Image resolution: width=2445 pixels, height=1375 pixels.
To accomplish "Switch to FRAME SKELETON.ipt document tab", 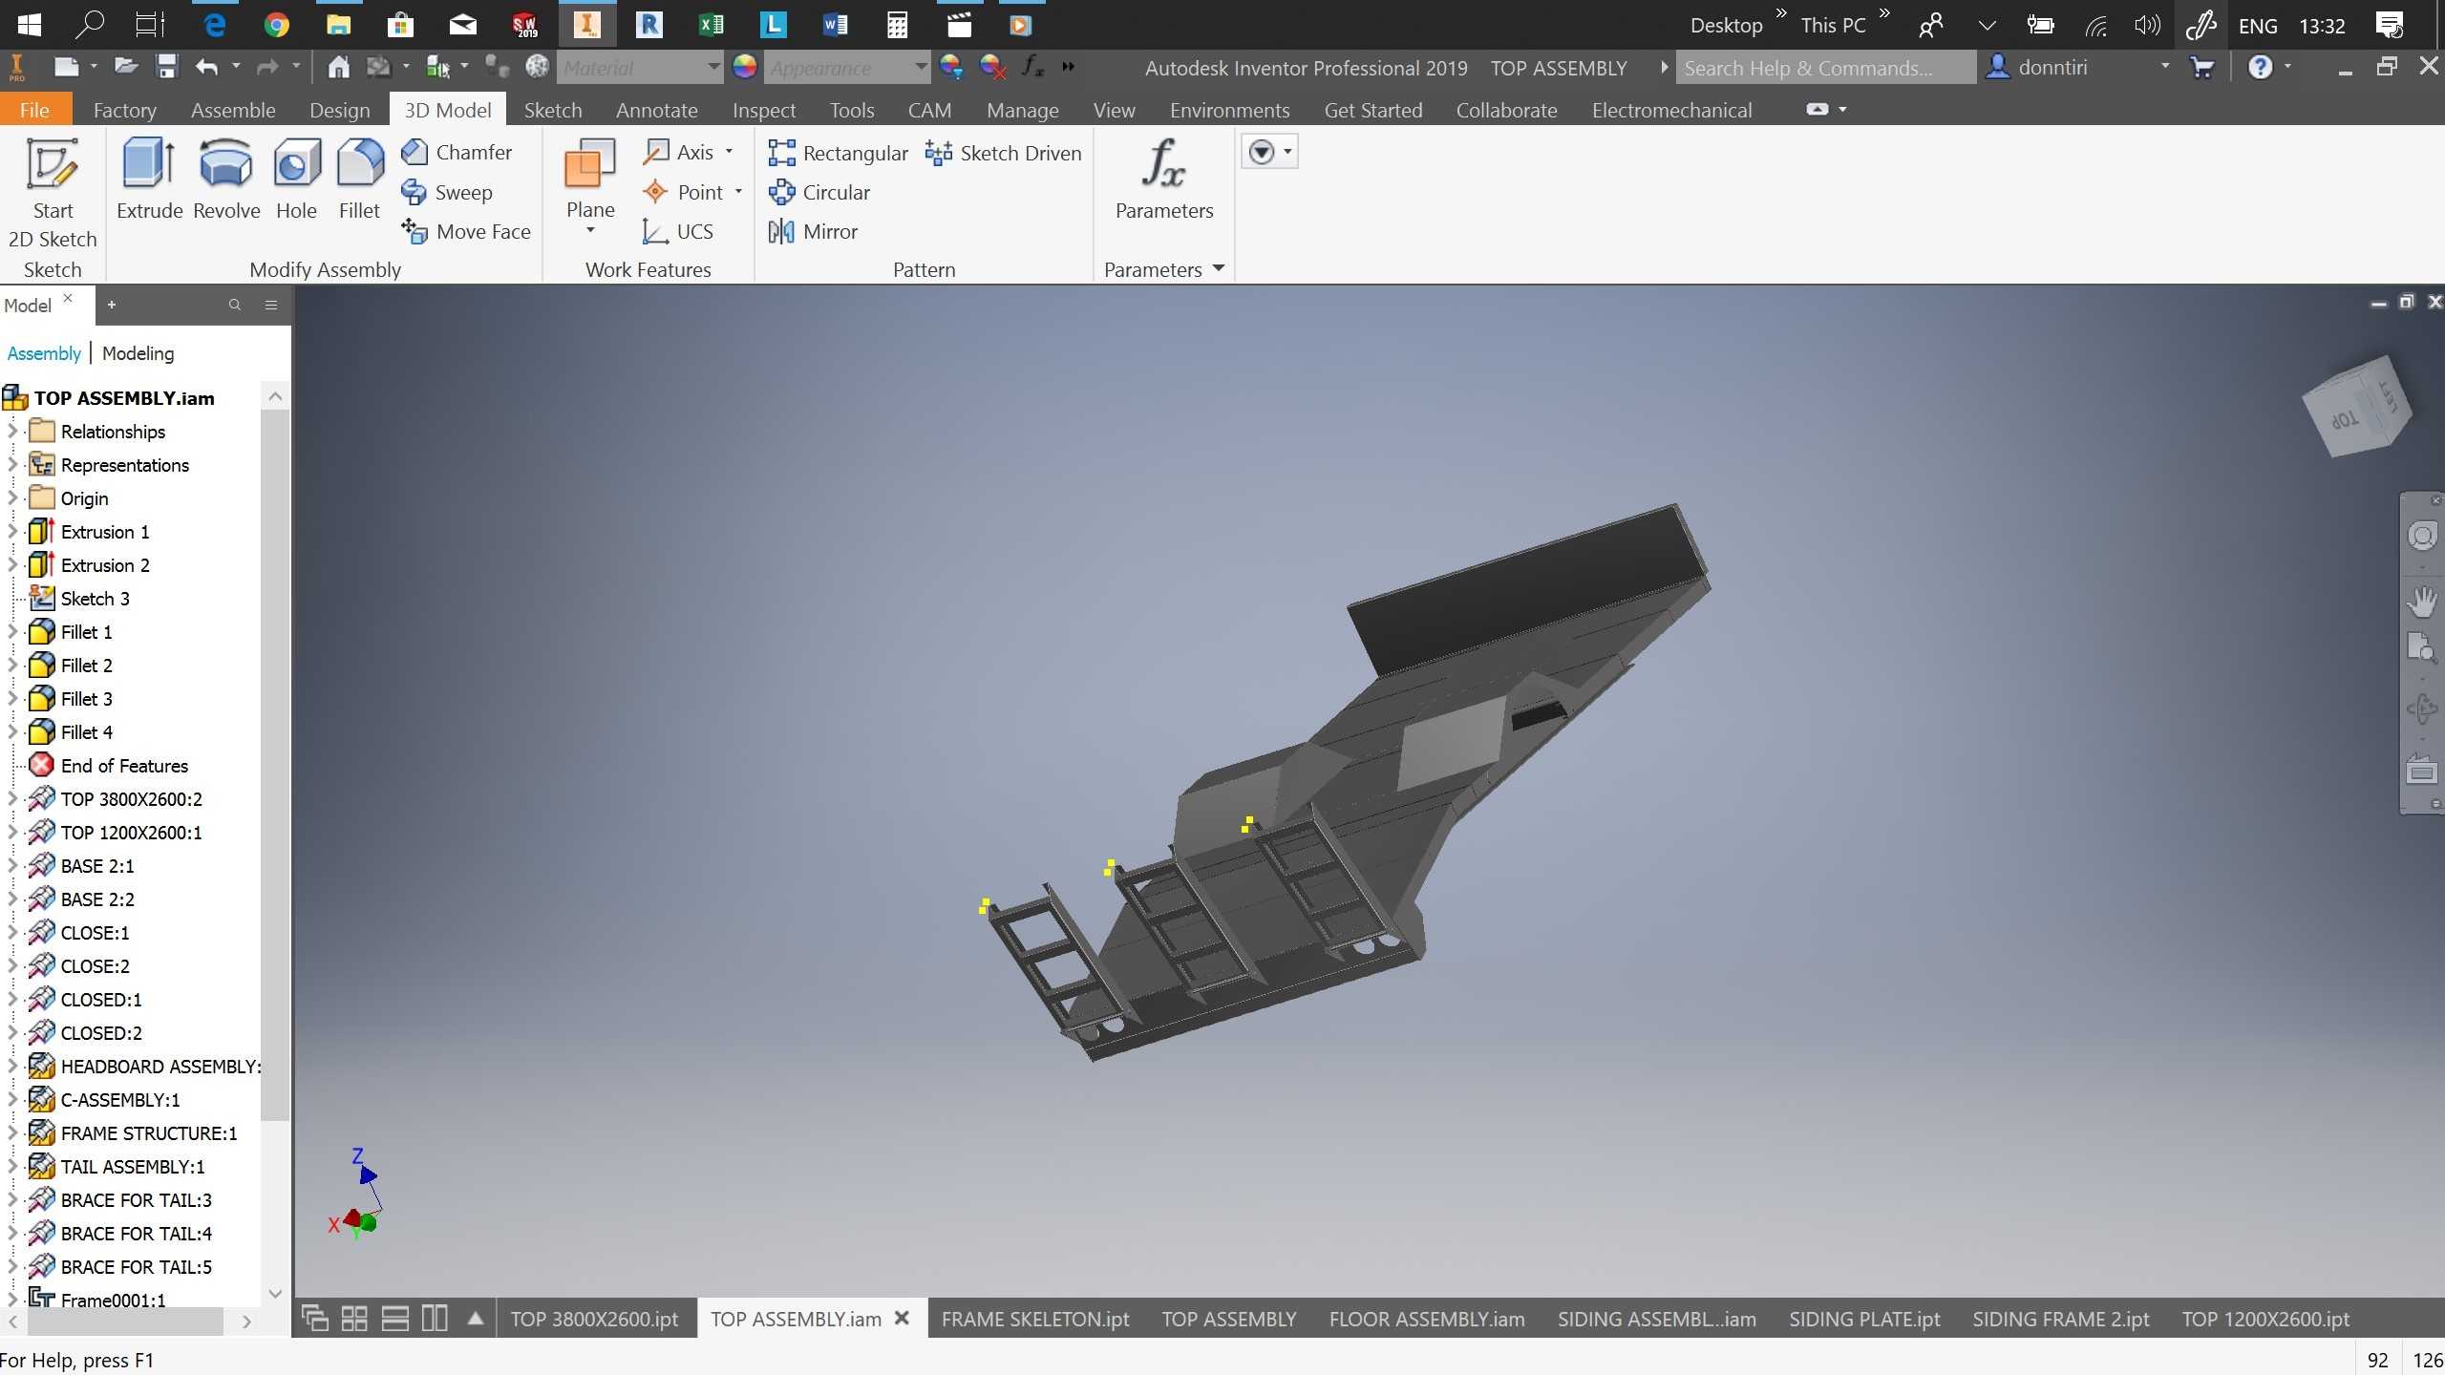I will tap(1035, 1319).
